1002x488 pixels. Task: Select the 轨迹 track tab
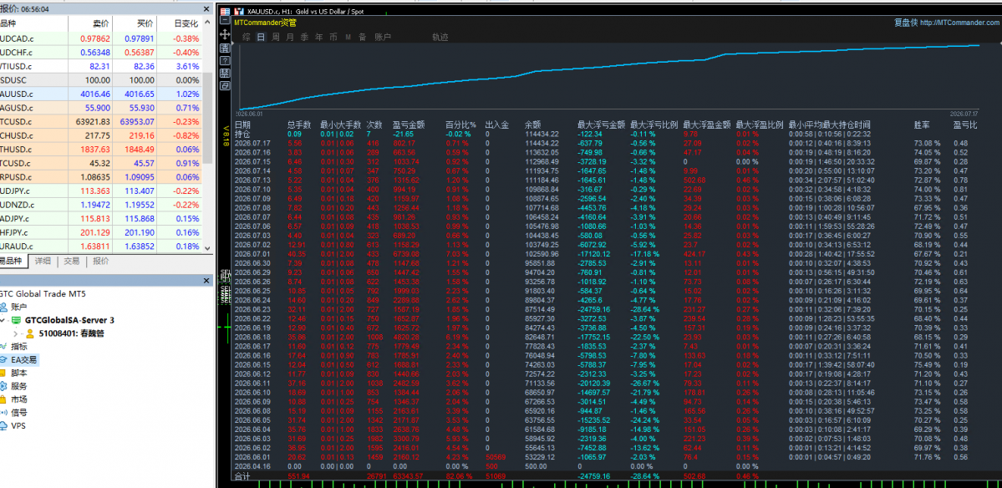pos(440,37)
